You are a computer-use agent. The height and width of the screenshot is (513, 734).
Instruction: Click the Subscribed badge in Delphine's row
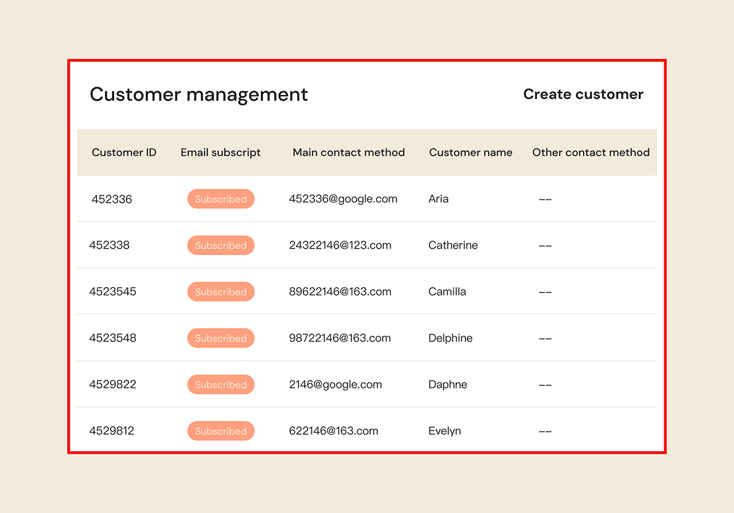221,338
